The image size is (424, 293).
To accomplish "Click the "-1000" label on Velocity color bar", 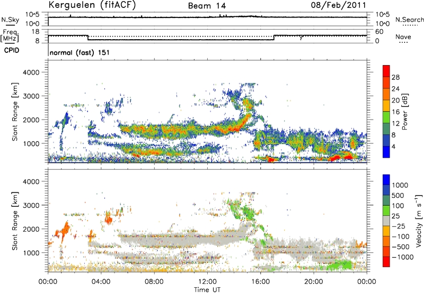I will point(403,257).
